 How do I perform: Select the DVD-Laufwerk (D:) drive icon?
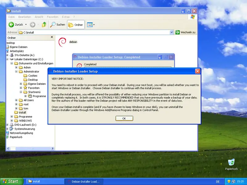(12, 125)
